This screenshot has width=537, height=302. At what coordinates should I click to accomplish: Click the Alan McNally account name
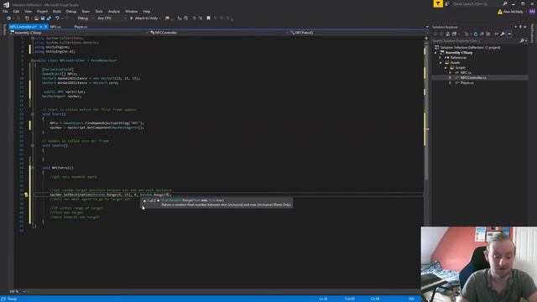point(514,12)
